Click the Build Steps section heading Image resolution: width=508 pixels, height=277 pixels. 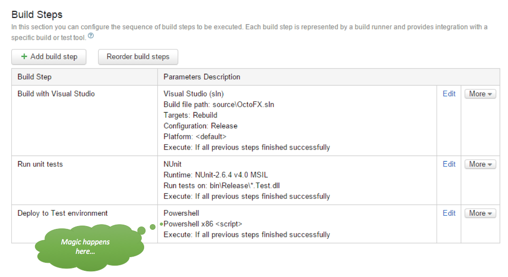click(37, 15)
